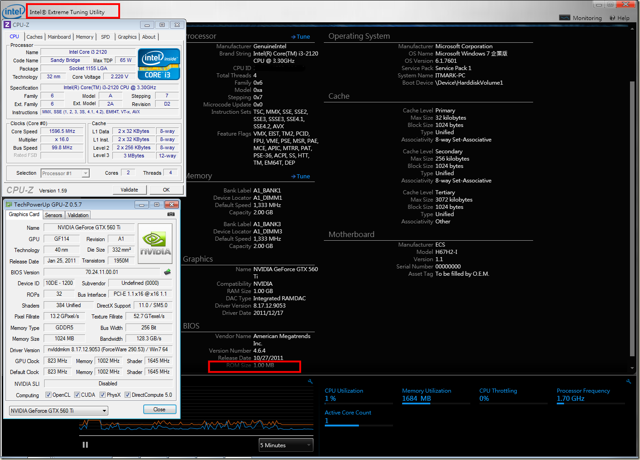
Task: Switch to CPU tab in CPU-Z
Action: 15,36
